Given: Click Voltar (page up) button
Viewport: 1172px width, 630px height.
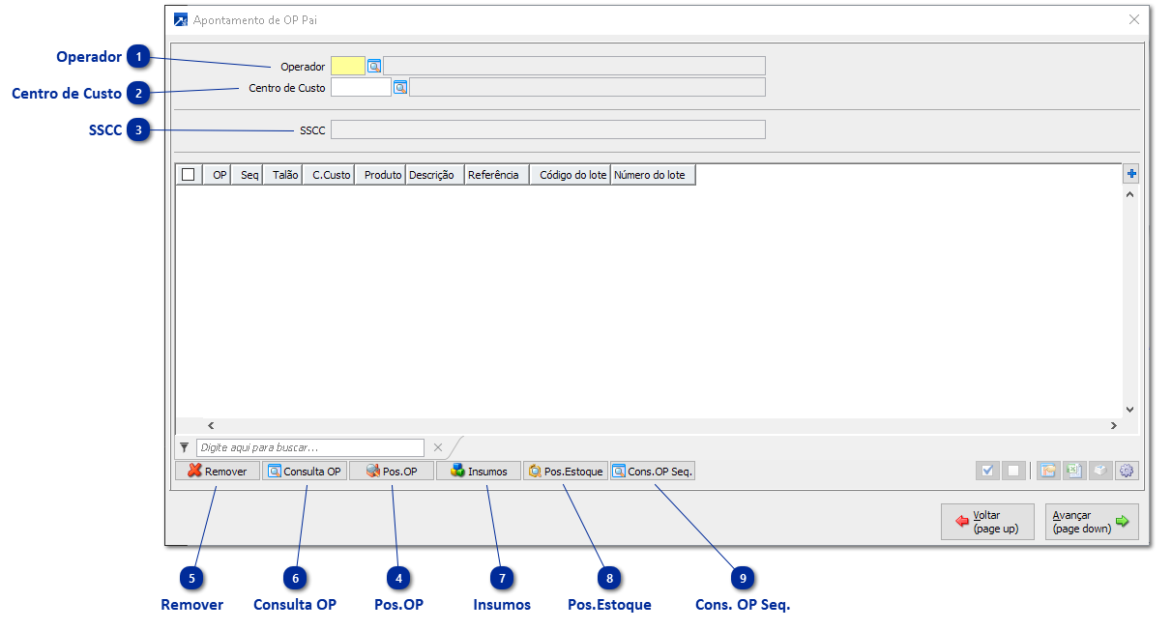Looking at the screenshot, I should pos(987,522).
